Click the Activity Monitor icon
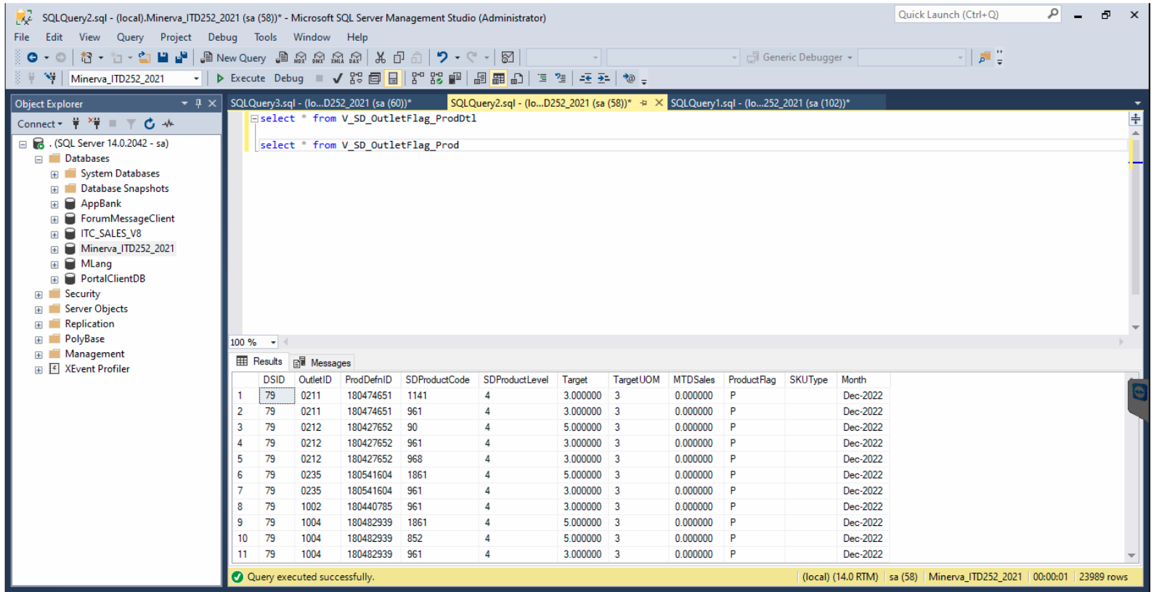Image resolution: width=1154 pixels, height=592 pixels. click(168, 123)
